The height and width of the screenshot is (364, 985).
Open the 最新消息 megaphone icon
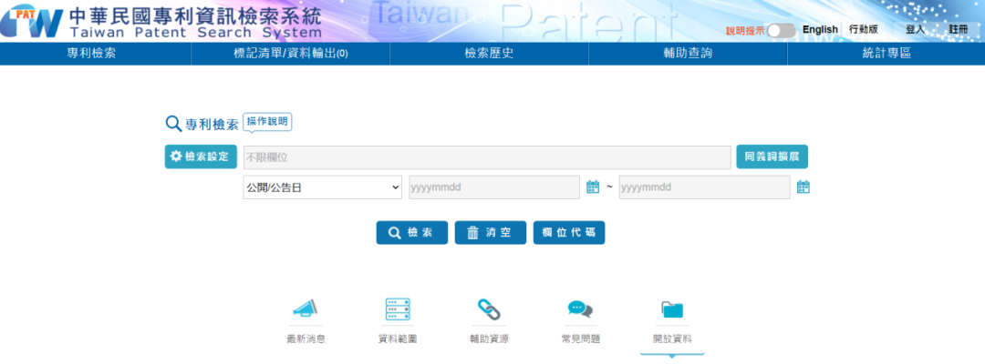[306, 308]
